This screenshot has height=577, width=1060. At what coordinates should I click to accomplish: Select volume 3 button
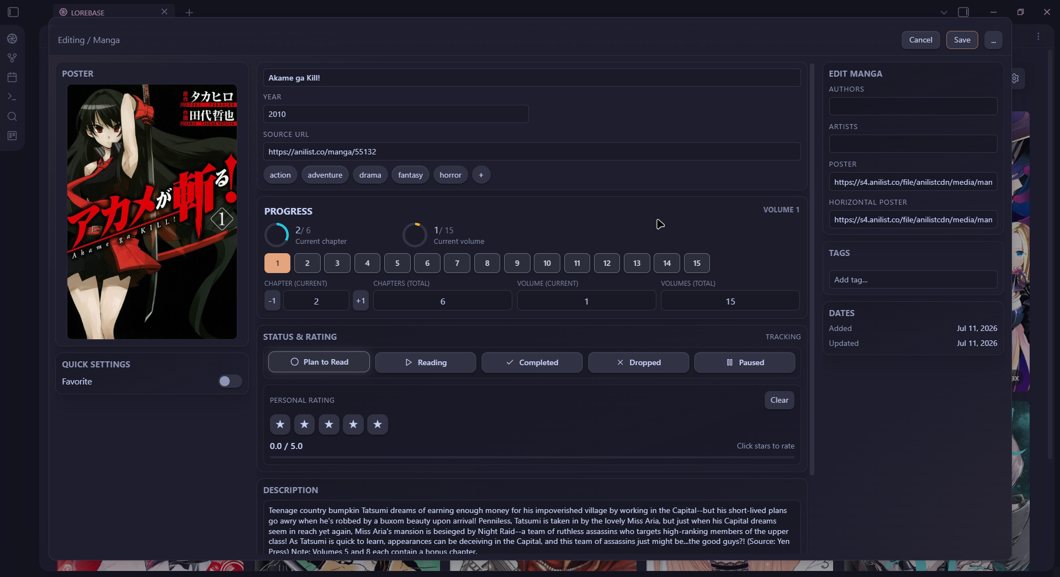pos(337,263)
